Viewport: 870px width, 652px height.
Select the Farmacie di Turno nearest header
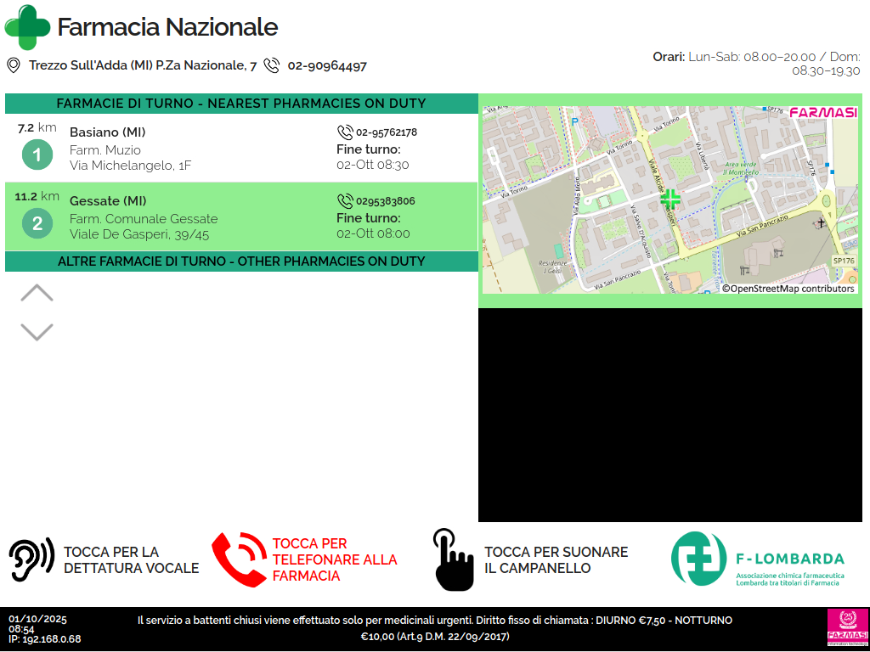tap(241, 104)
